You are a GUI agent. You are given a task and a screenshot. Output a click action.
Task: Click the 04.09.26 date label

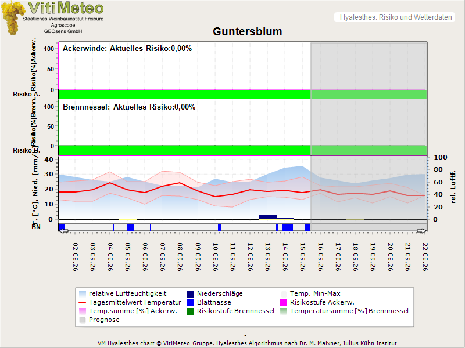click(x=110, y=257)
